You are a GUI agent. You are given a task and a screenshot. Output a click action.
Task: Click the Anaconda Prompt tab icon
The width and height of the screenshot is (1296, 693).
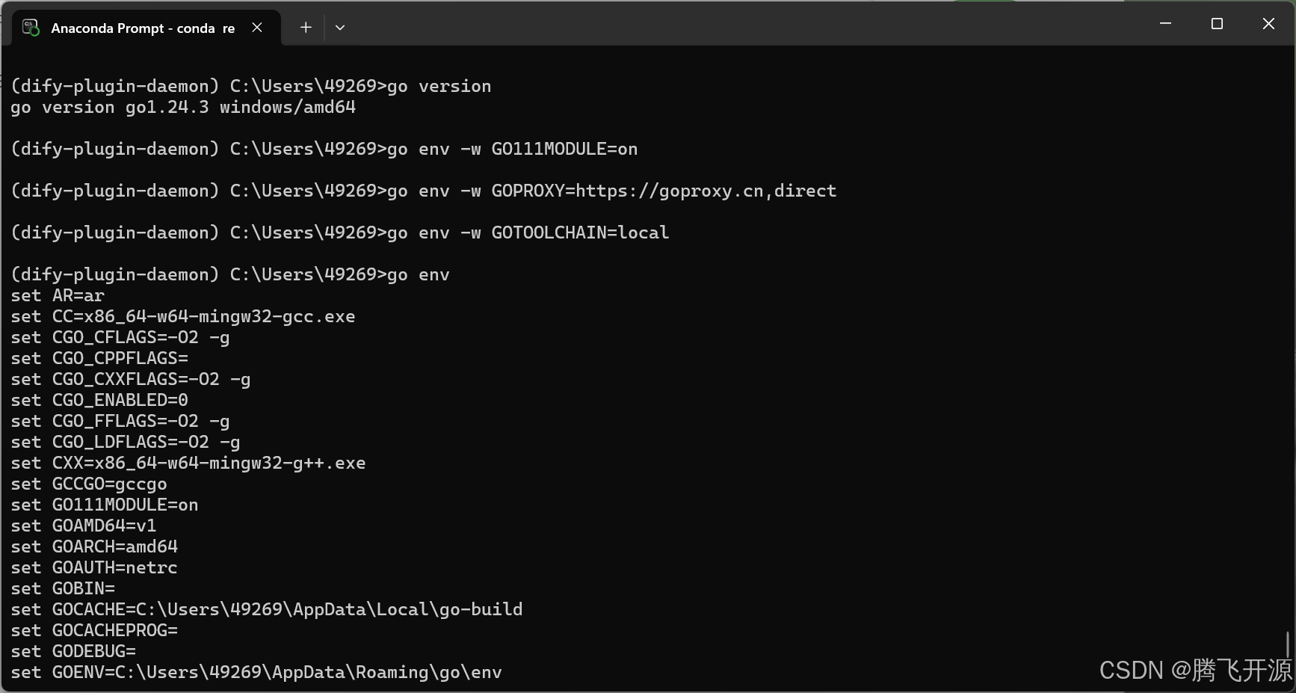(30, 27)
